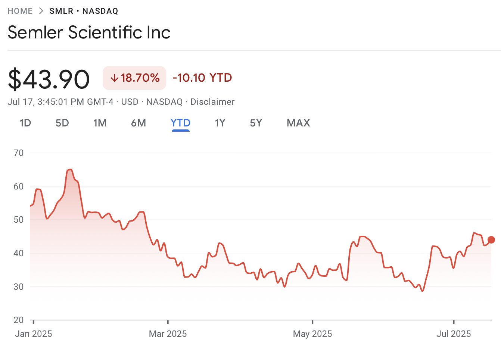Click the YTD range tab
501x348 pixels.
tap(181, 123)
